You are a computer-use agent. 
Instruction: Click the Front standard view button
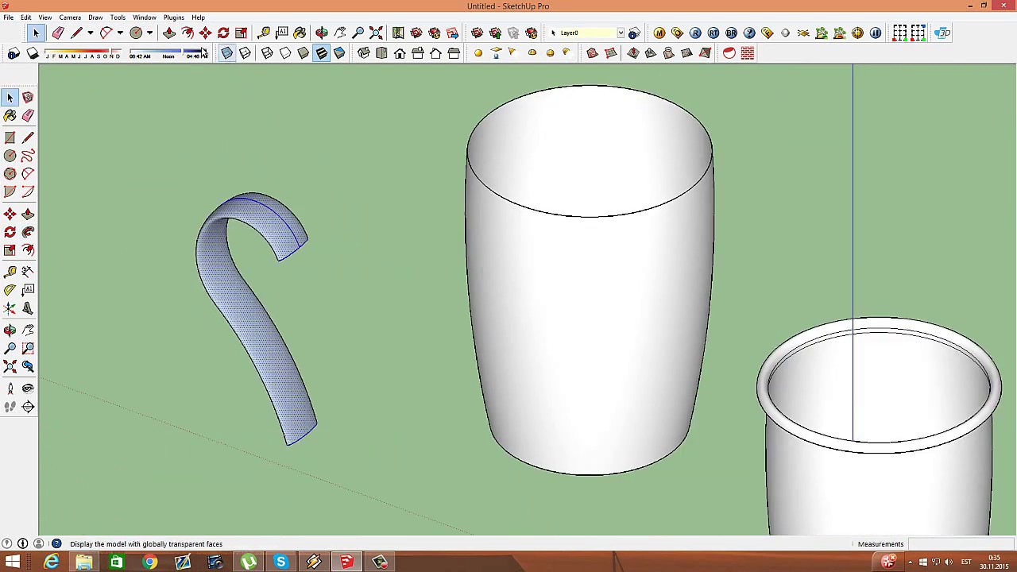400,53
